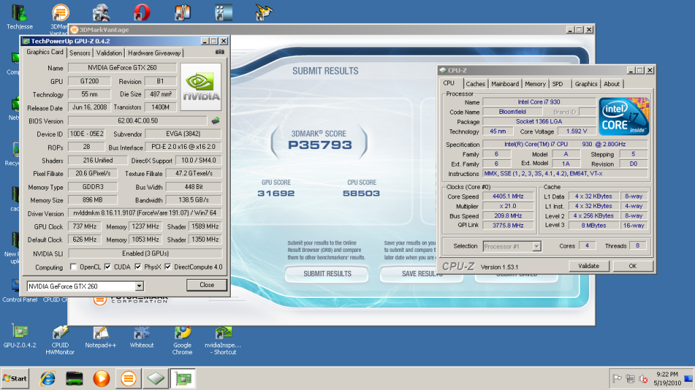Click SUBMIT RESULTS in 3DMark Vantage

click(327, 274)
